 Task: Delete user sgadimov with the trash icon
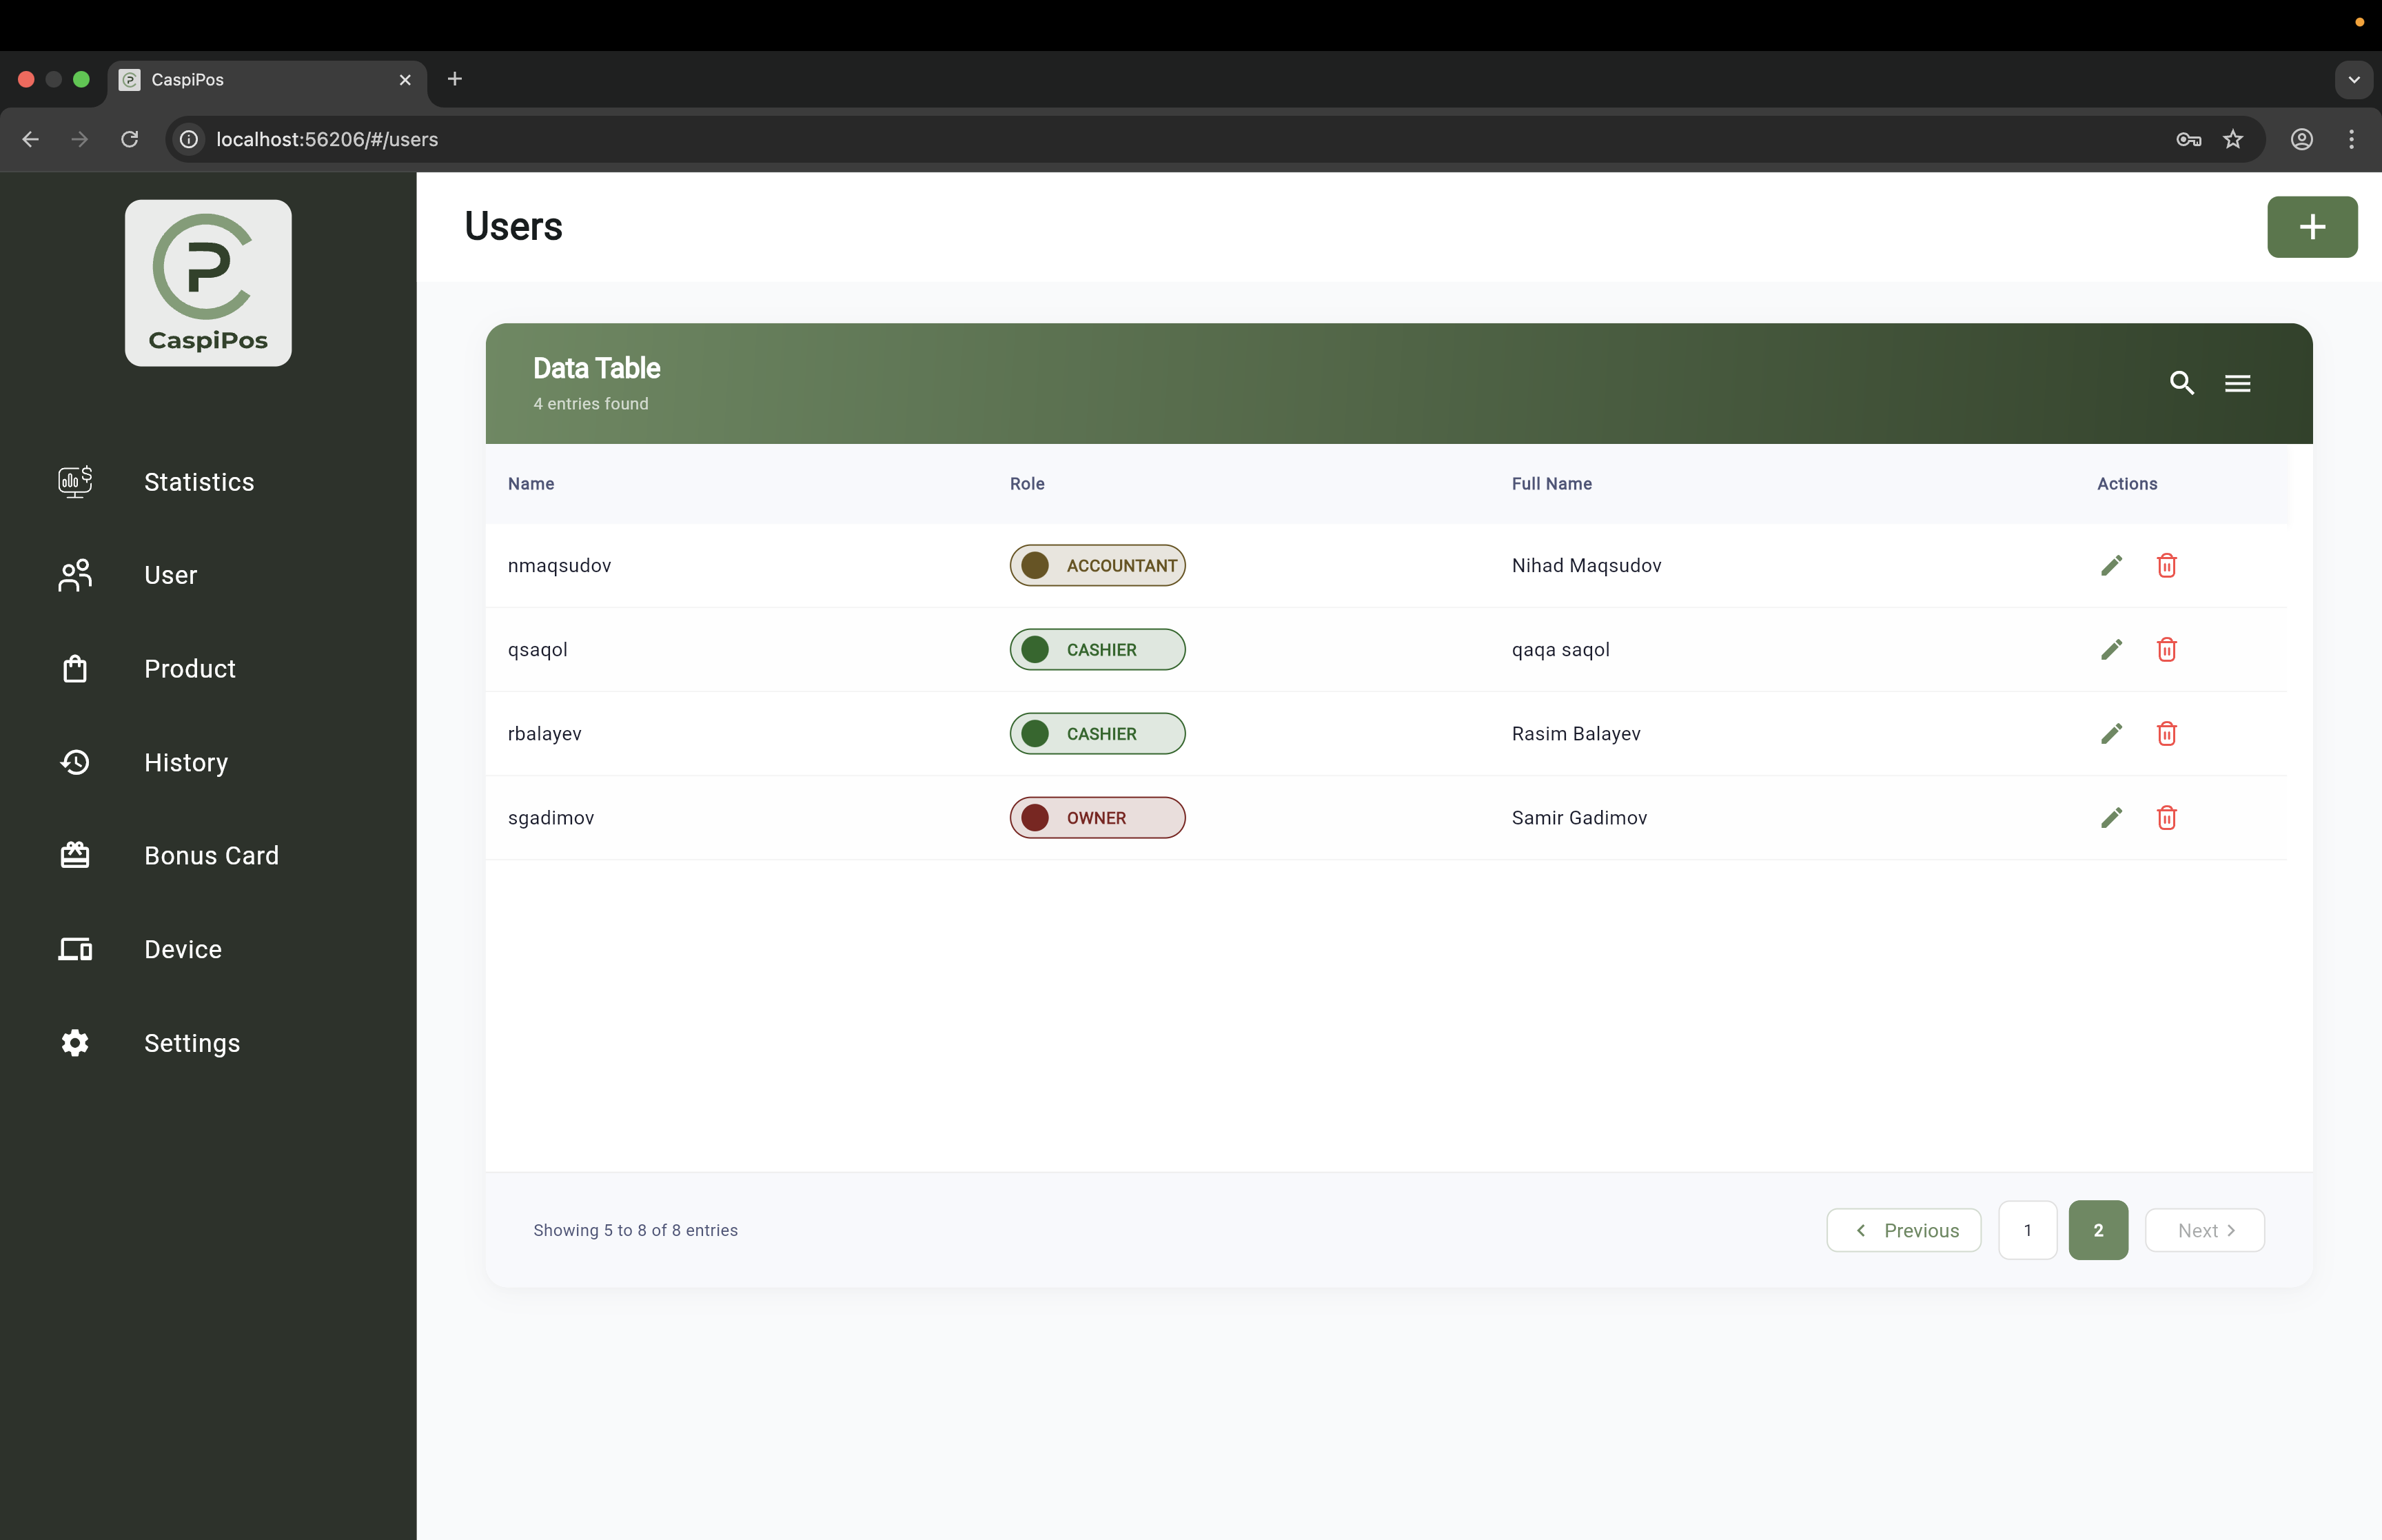tap(2166, 818)
